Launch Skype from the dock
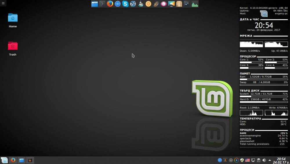 125,4
